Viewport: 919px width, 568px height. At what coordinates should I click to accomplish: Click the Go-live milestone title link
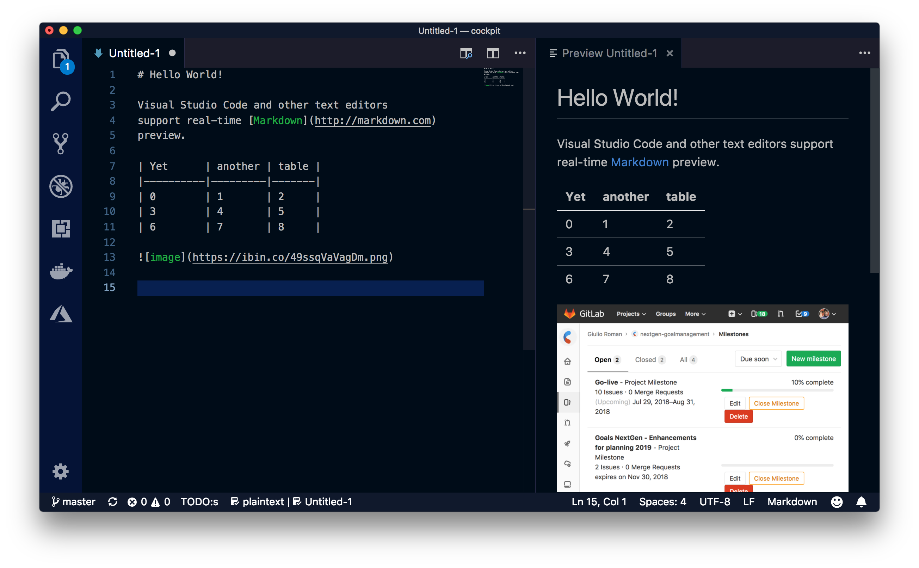606,382
